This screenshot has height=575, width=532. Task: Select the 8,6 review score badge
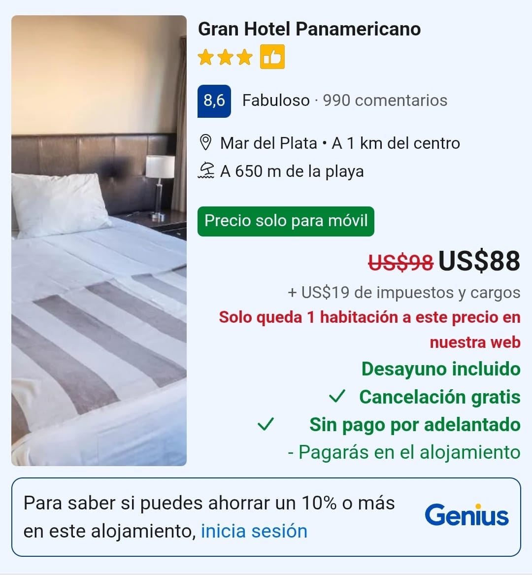[x=214, y=101]
